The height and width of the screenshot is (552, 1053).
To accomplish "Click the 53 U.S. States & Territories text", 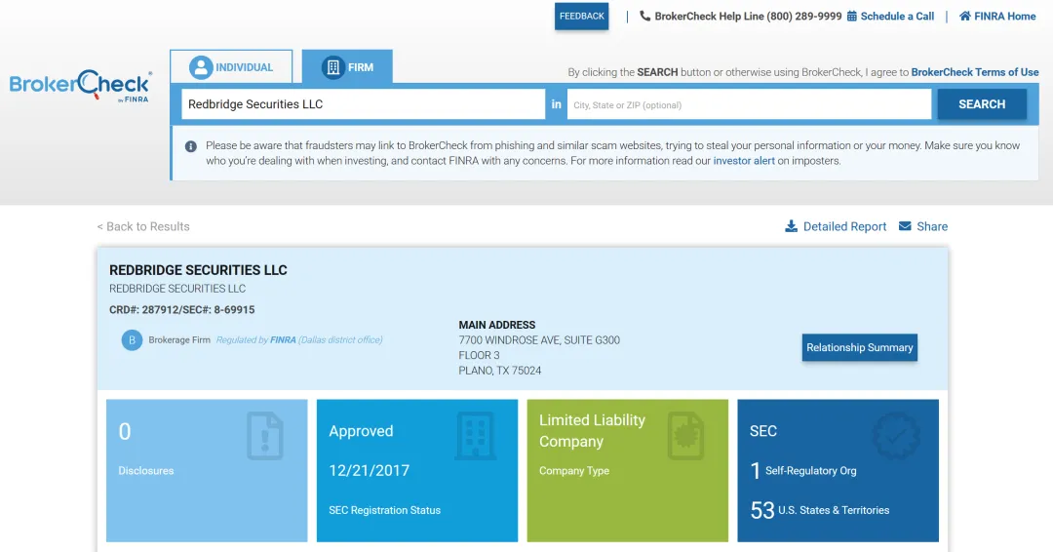I will (x=819, y=510).
